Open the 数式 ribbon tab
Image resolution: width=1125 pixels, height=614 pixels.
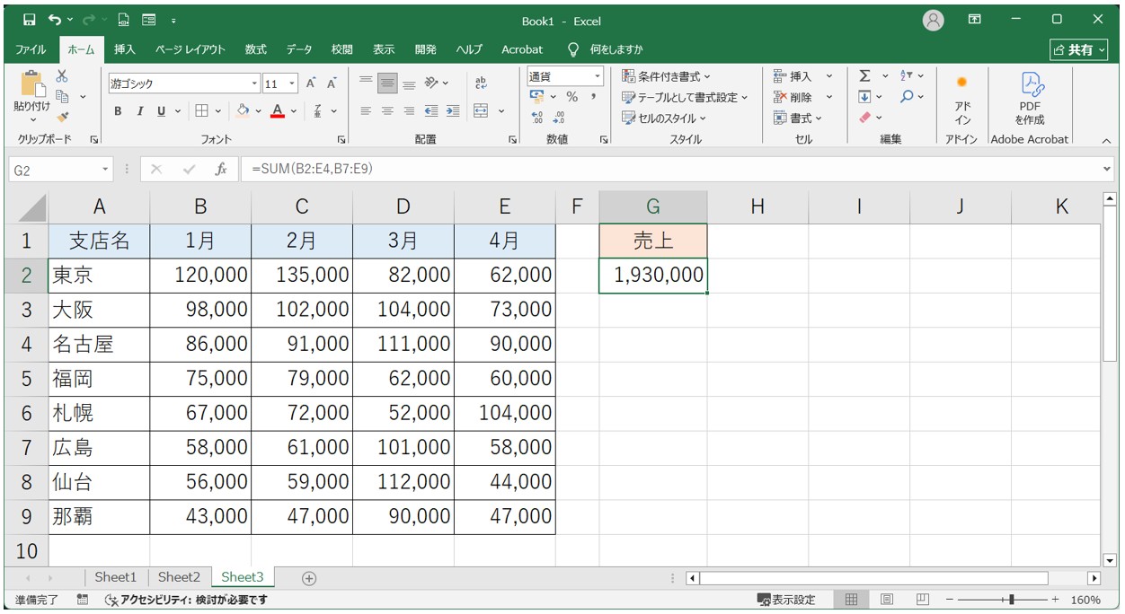(x=256, y=49)
